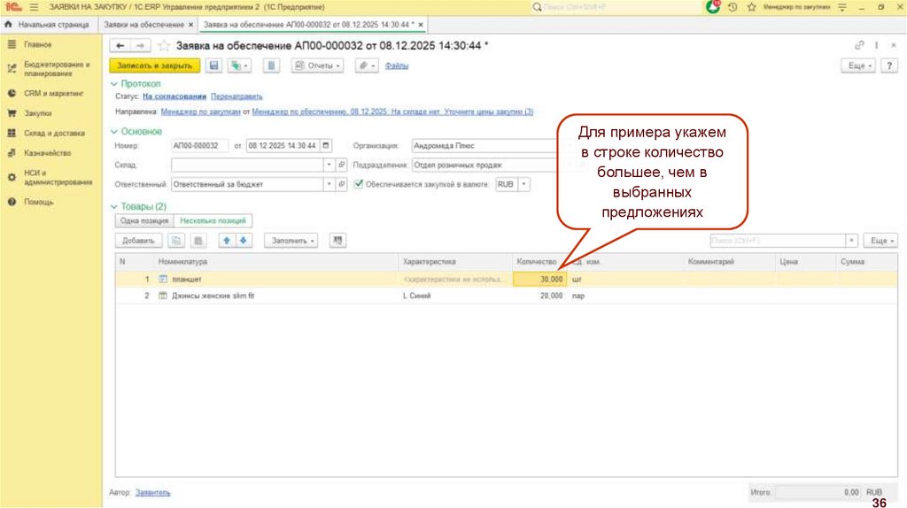Move the row up with the blue arrow
This screenshot has height=508, width=907.
pos(227,240)
